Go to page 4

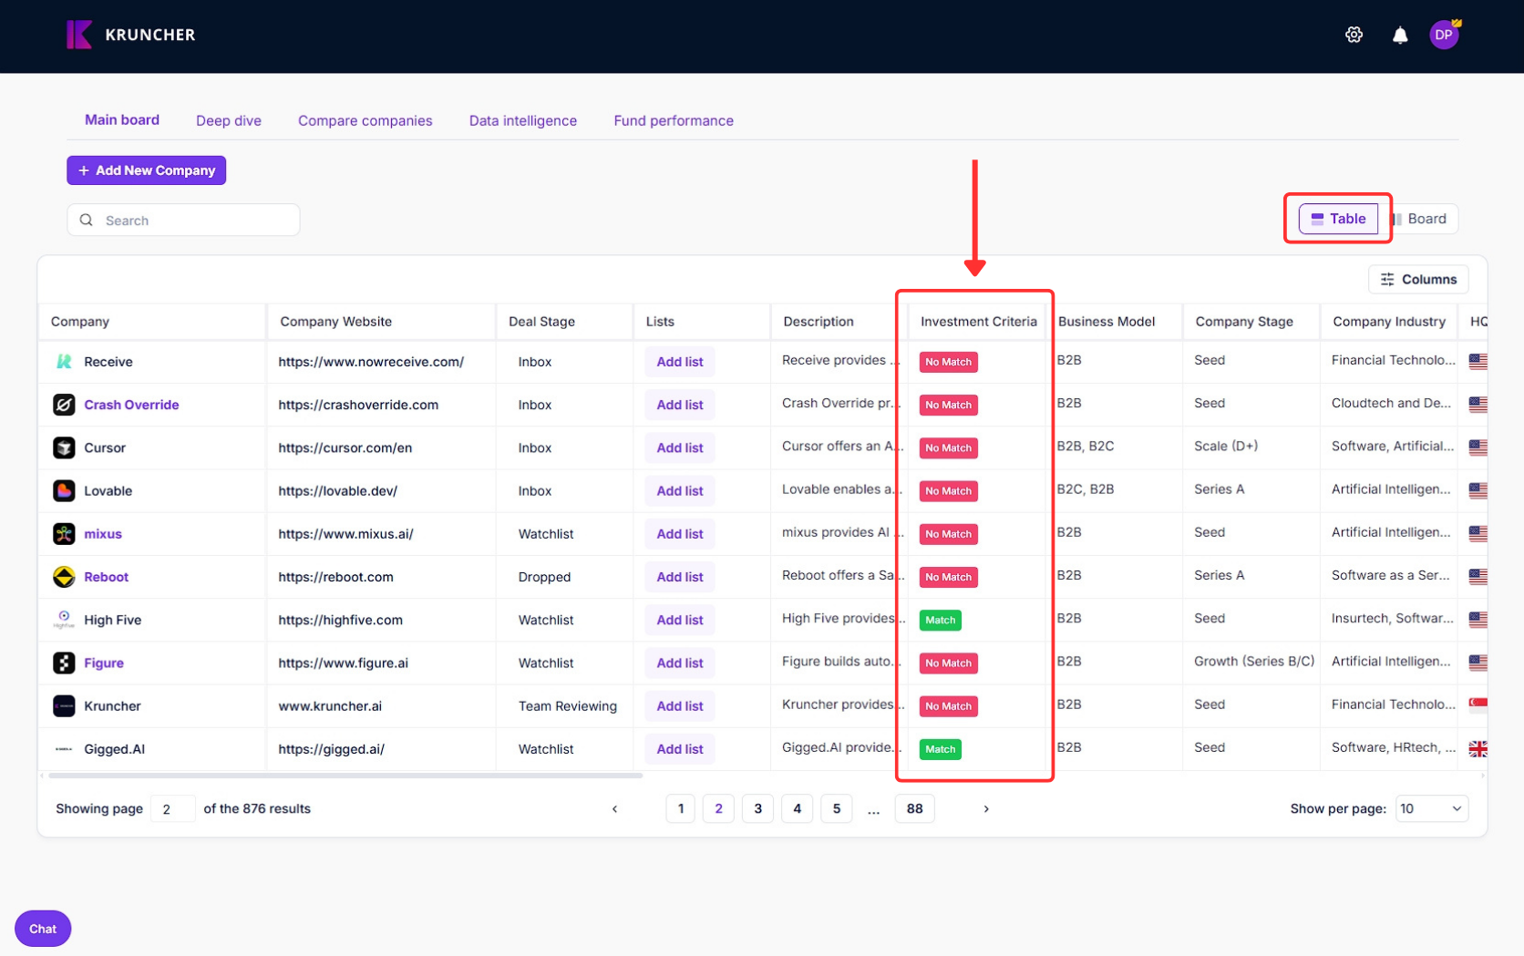pyautogui.click(x=797, y=808)
